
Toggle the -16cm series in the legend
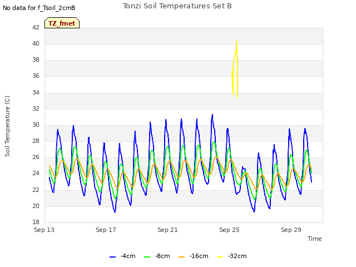click(193, 256)
